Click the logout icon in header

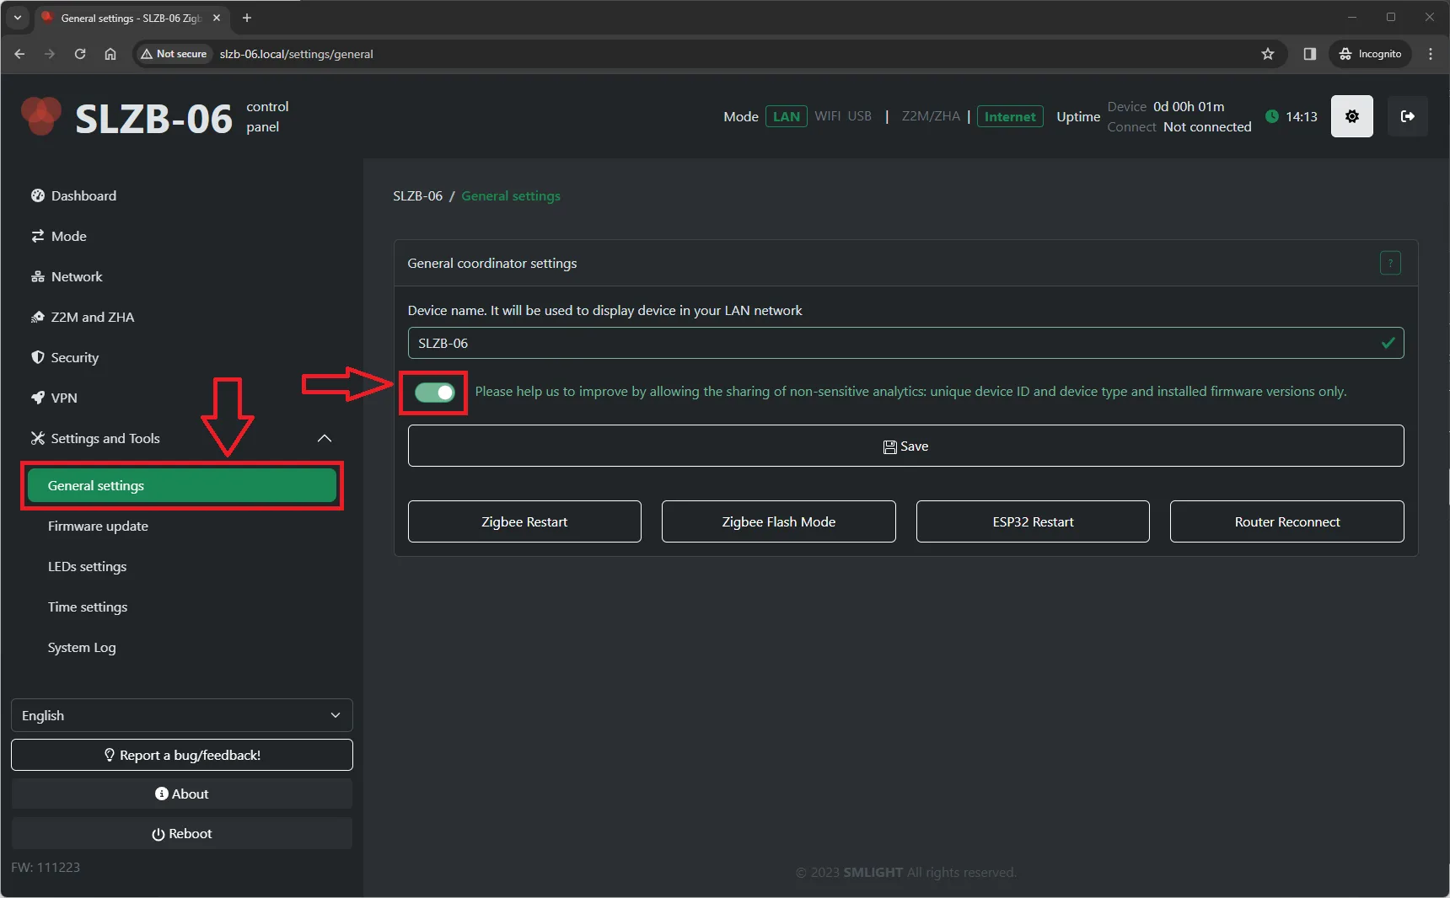[1407, 116]
